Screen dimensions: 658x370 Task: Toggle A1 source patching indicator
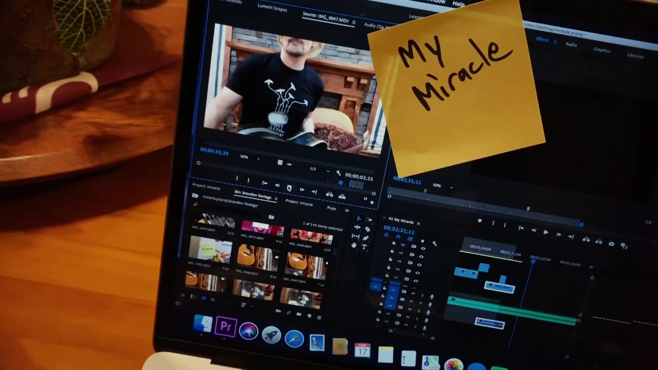[376, 287]
